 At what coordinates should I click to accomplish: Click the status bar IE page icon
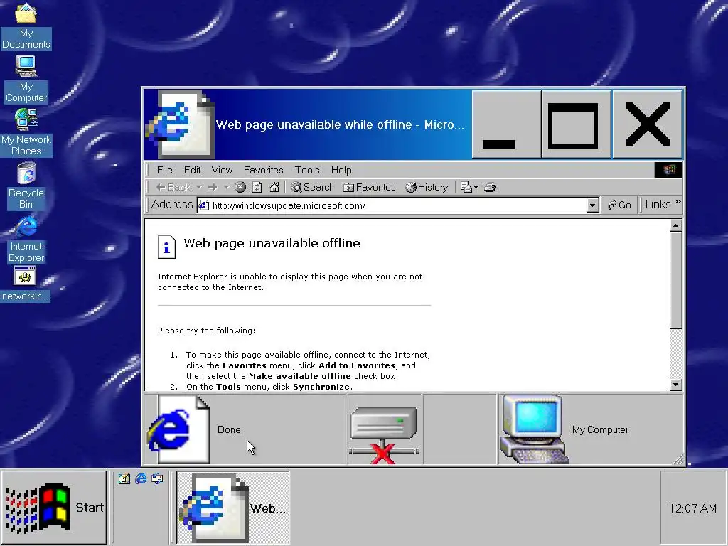tap(179, 429)
